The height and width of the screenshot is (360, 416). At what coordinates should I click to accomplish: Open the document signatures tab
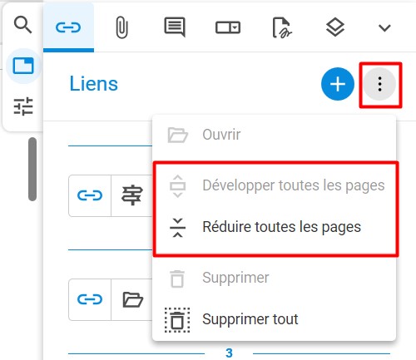click(x=282, y=27)
